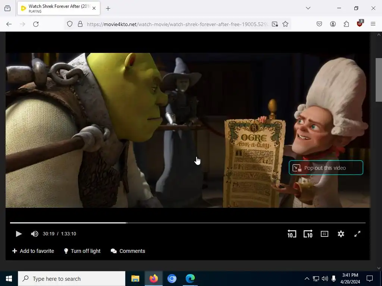Open Windows Start menu
The width and height of the screenshot is (382, 286).
pos(9,279)
